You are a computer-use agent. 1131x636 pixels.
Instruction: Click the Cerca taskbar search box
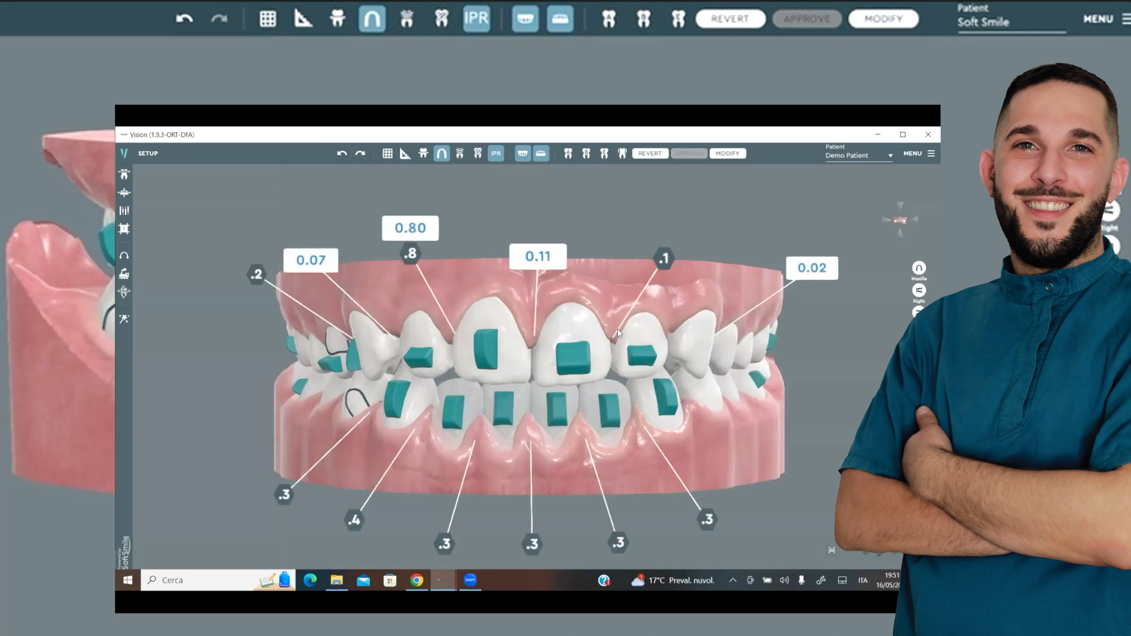pos(217,580)
